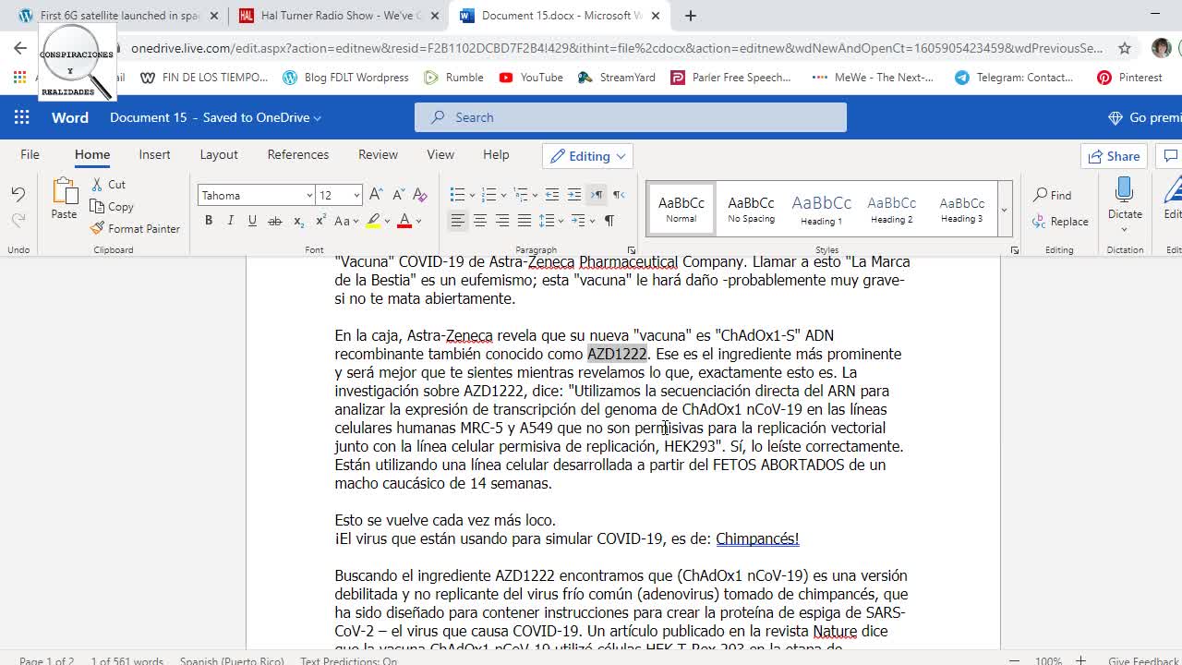This screenshot has height=665, width=1182.
Task: Justify paragraph text
Action: point(525,221)
